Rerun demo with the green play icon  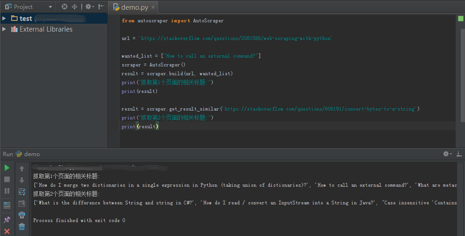(x=7, y=168)
